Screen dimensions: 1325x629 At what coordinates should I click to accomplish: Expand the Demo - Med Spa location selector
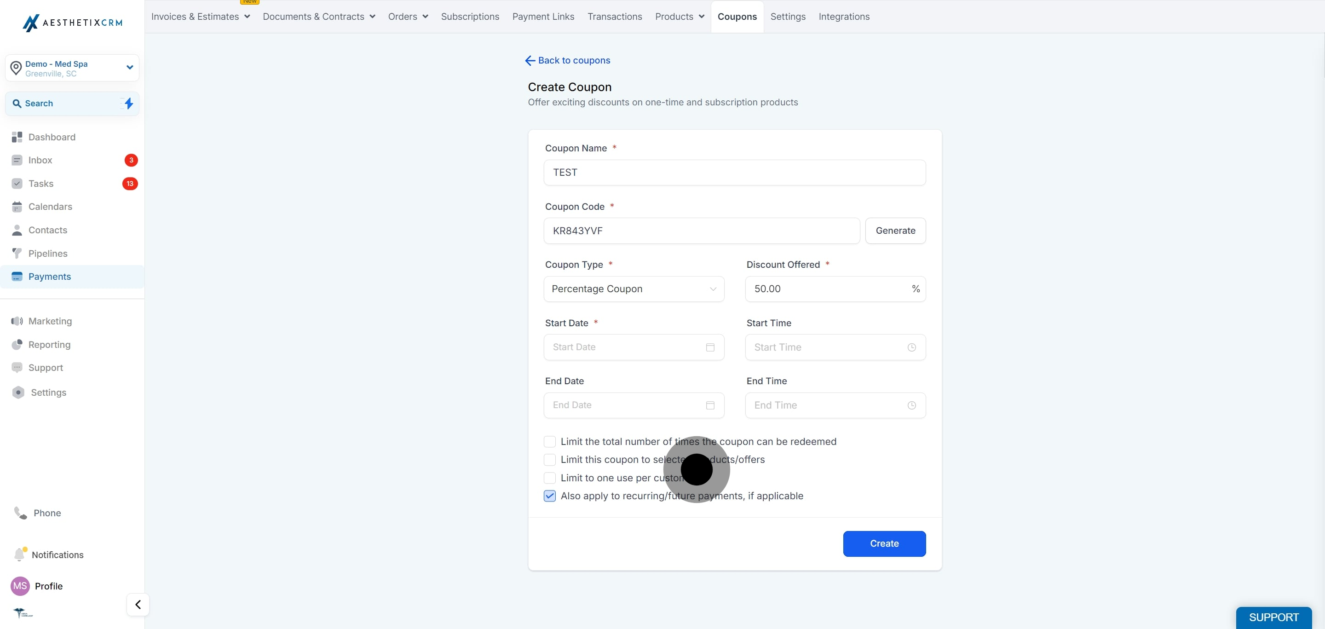click(72, 68)
